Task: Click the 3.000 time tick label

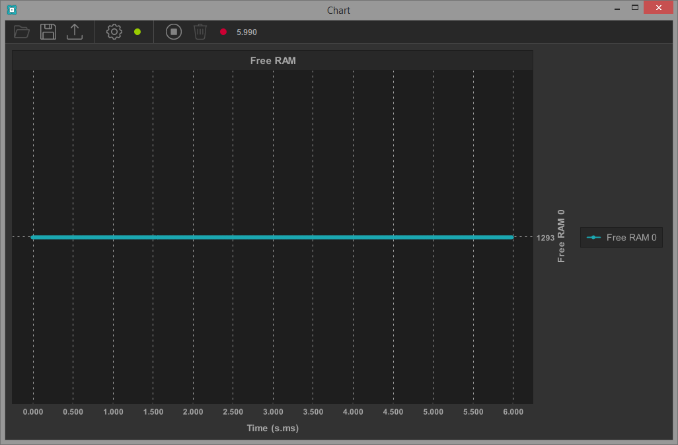Action: [x=274, y=412]
